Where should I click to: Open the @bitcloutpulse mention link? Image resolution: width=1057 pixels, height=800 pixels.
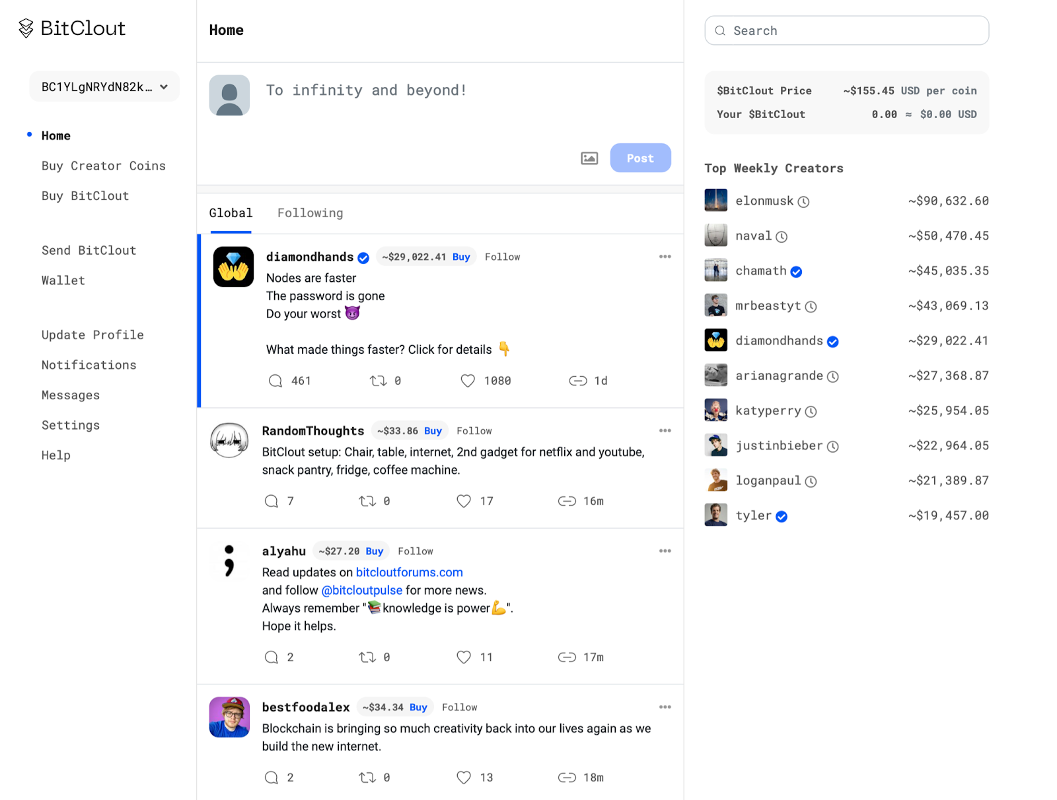[362, 590]
